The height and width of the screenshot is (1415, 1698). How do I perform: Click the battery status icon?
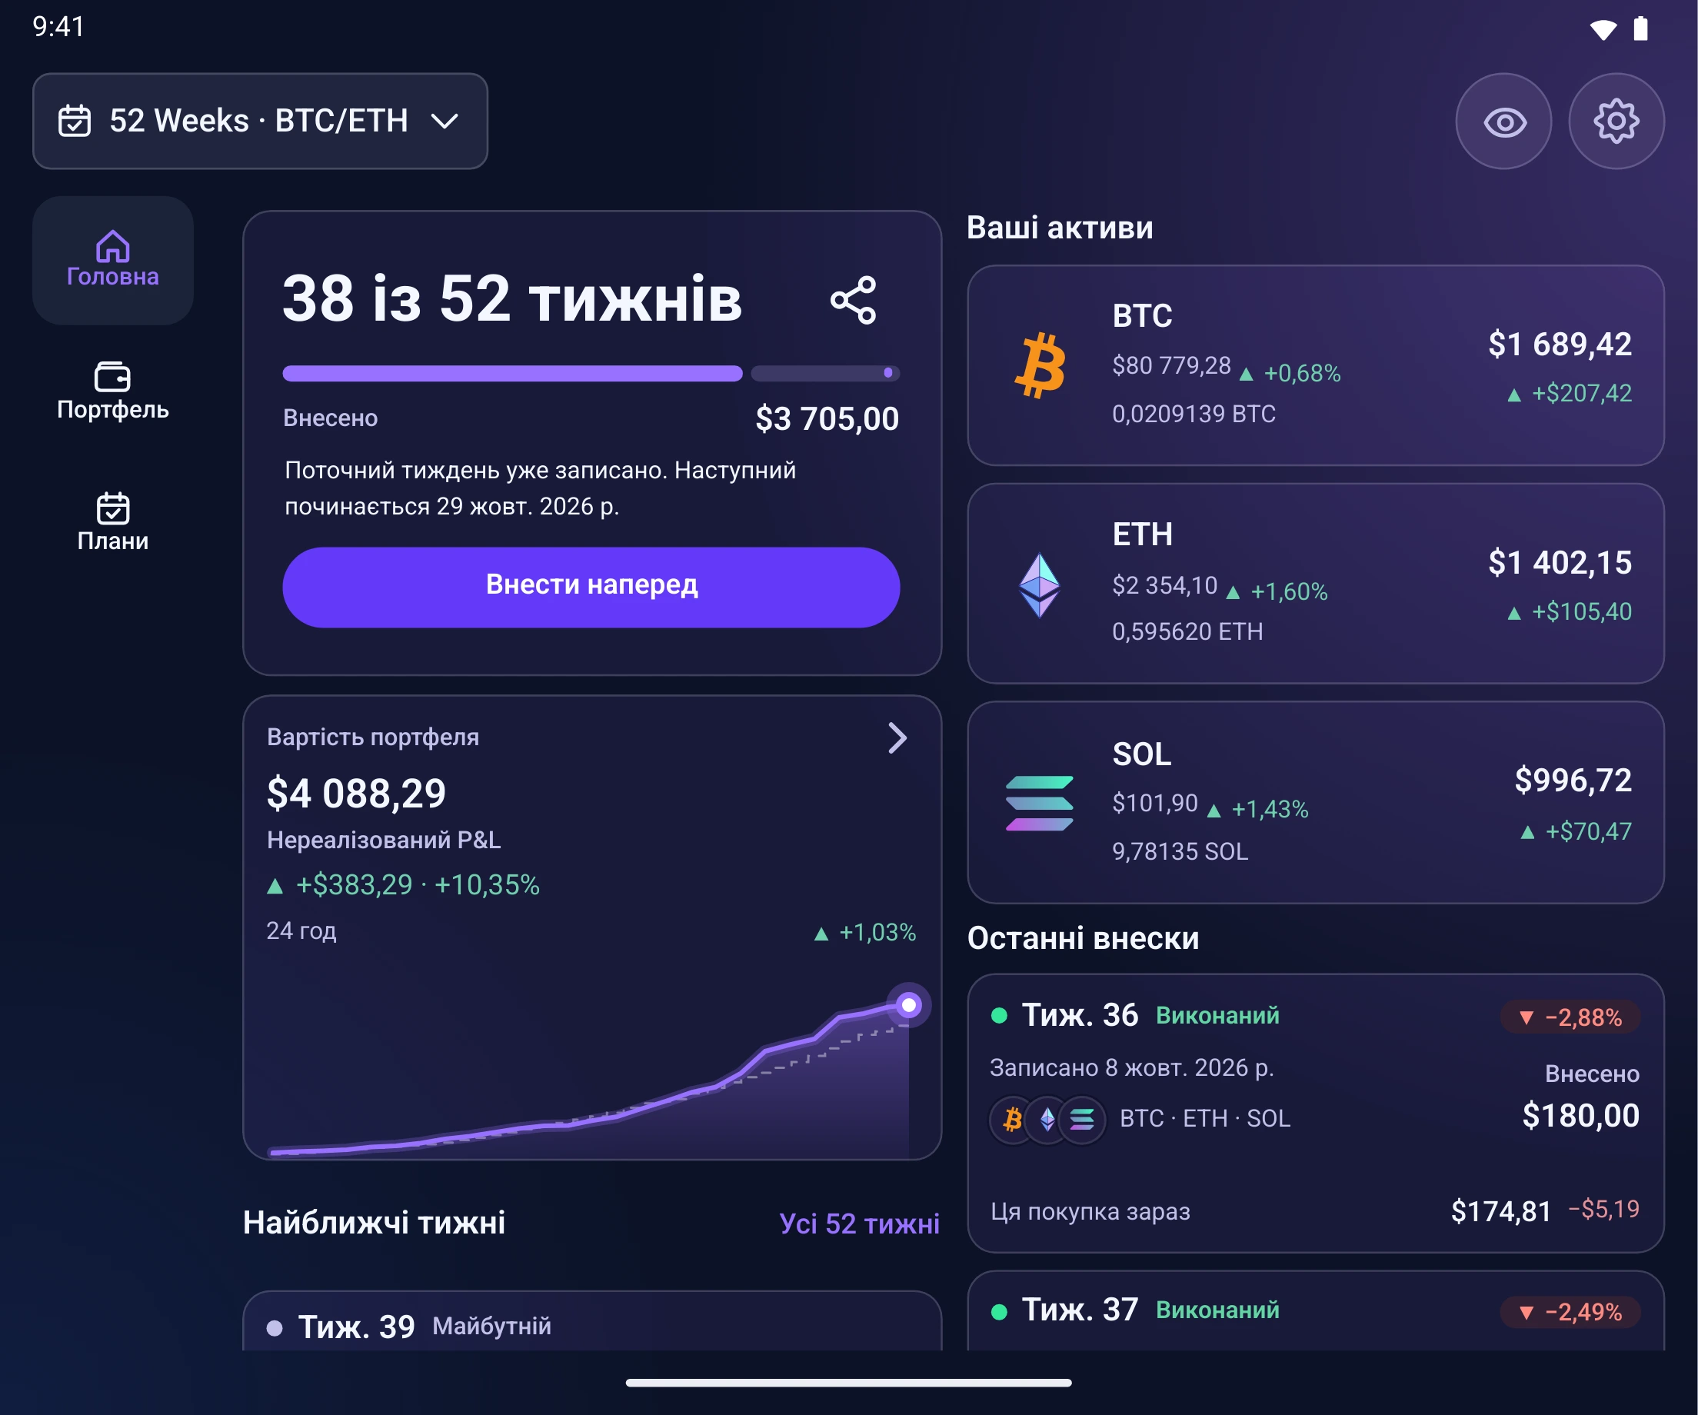(1640, 28)
